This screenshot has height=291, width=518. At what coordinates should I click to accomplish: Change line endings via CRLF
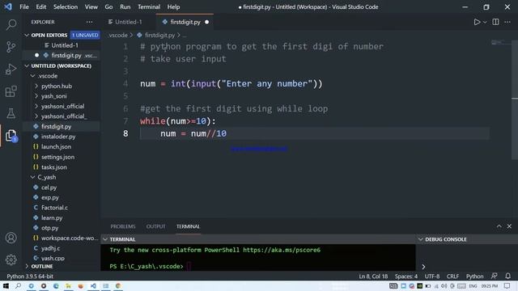[x=452, y=276]
